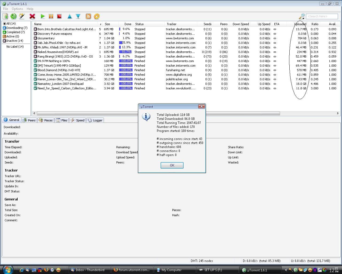Click the 12.3% progress bar of Mr.&Mrs. Khiladi
Image resolution: width=342 pixels, height=274 pixels.
click(x=126, y=47)
